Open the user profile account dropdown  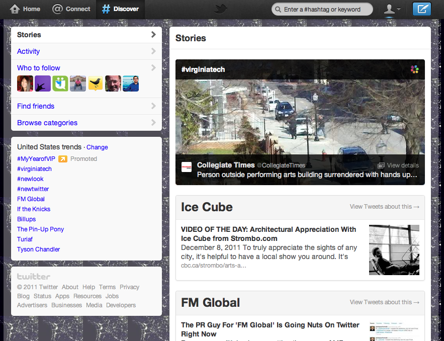pos(392,9)
